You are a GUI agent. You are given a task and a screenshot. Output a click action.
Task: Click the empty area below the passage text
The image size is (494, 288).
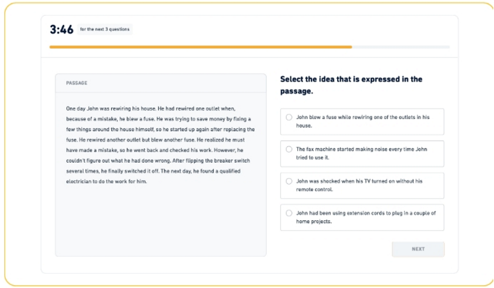[x=160, y=222]
